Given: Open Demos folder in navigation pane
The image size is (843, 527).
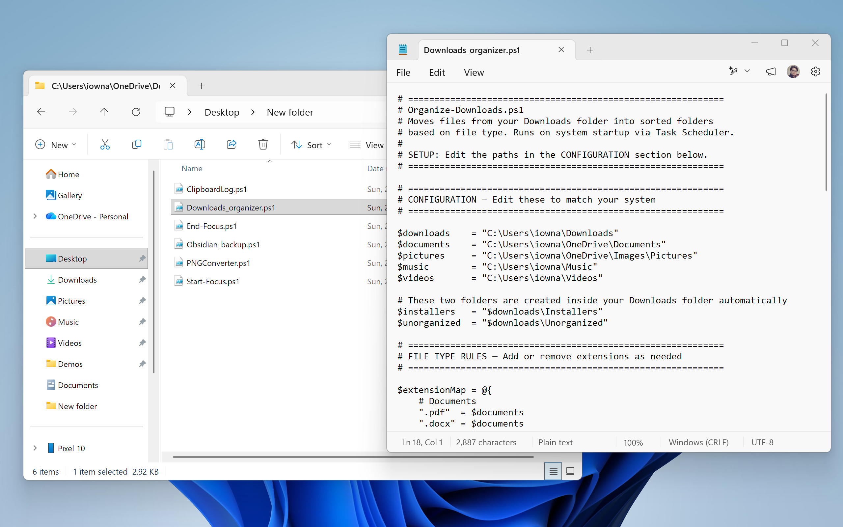Looking at the screenshot, I should [65, 364].
